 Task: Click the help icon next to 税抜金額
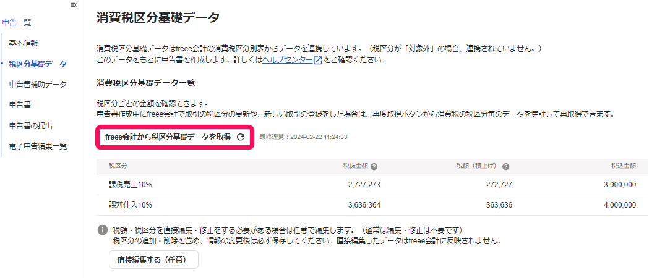374,166
